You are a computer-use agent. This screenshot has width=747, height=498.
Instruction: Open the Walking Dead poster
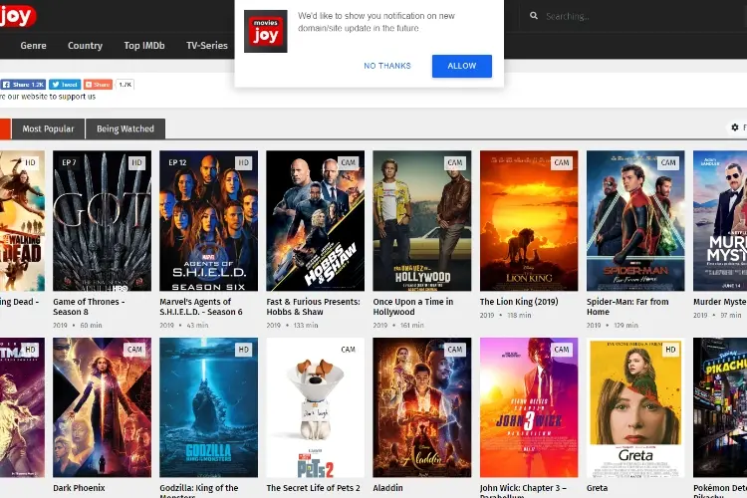(x=22, y=221)
